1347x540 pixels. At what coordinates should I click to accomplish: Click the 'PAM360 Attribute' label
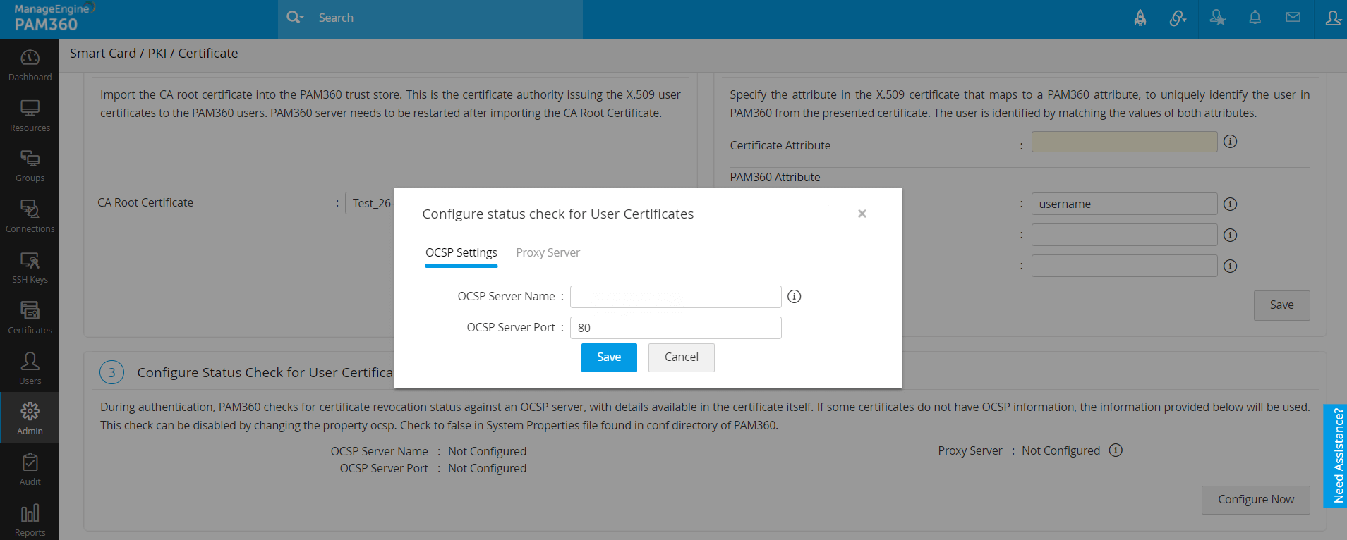(775, 178)
